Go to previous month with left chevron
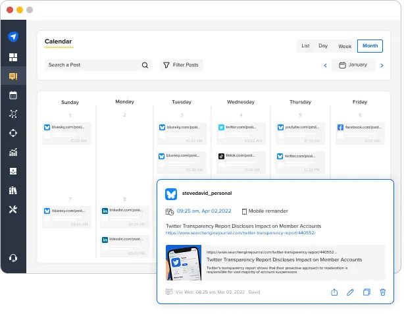 (325, 65)
